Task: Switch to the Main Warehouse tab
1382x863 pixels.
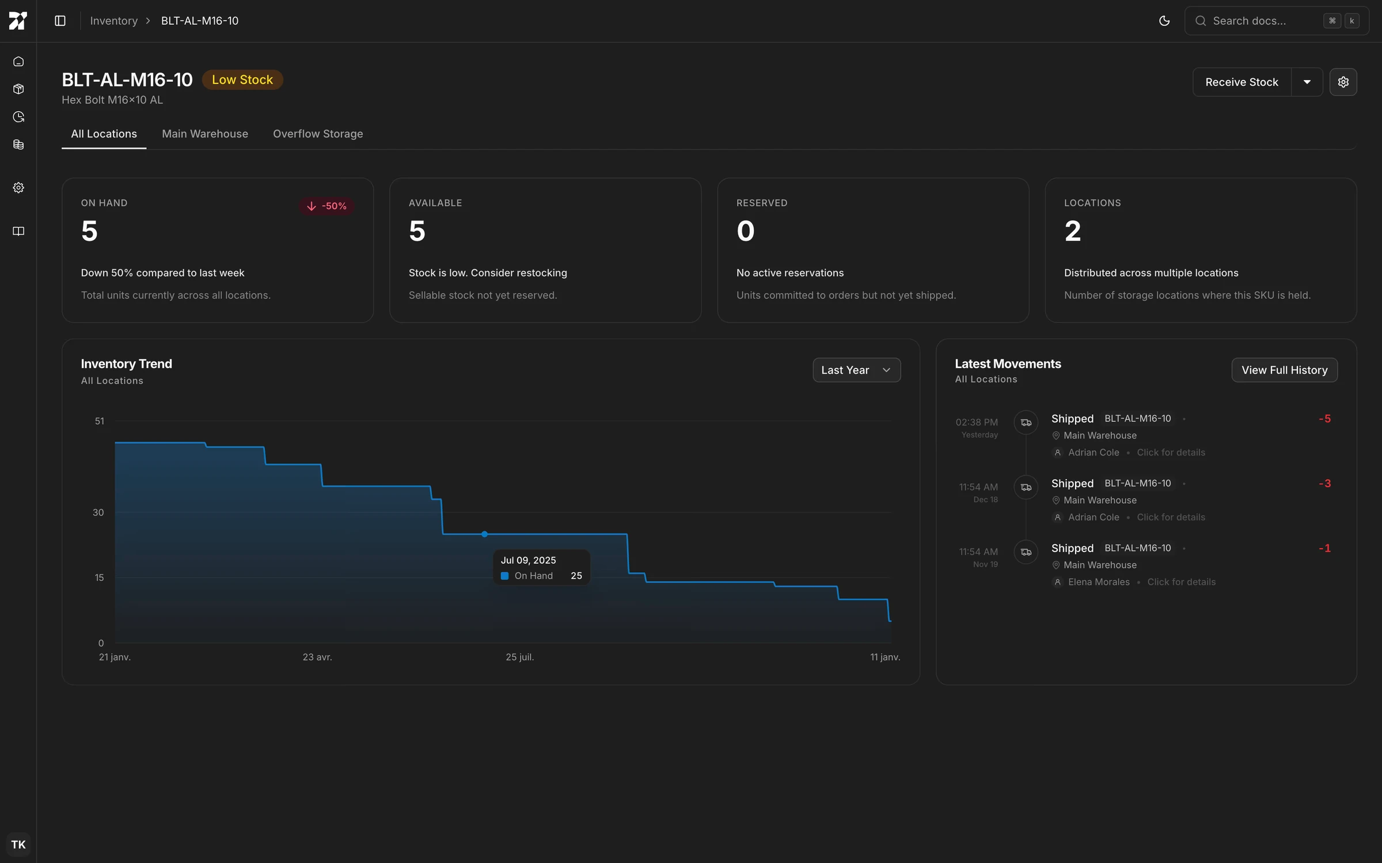Action: coord(205,134)
